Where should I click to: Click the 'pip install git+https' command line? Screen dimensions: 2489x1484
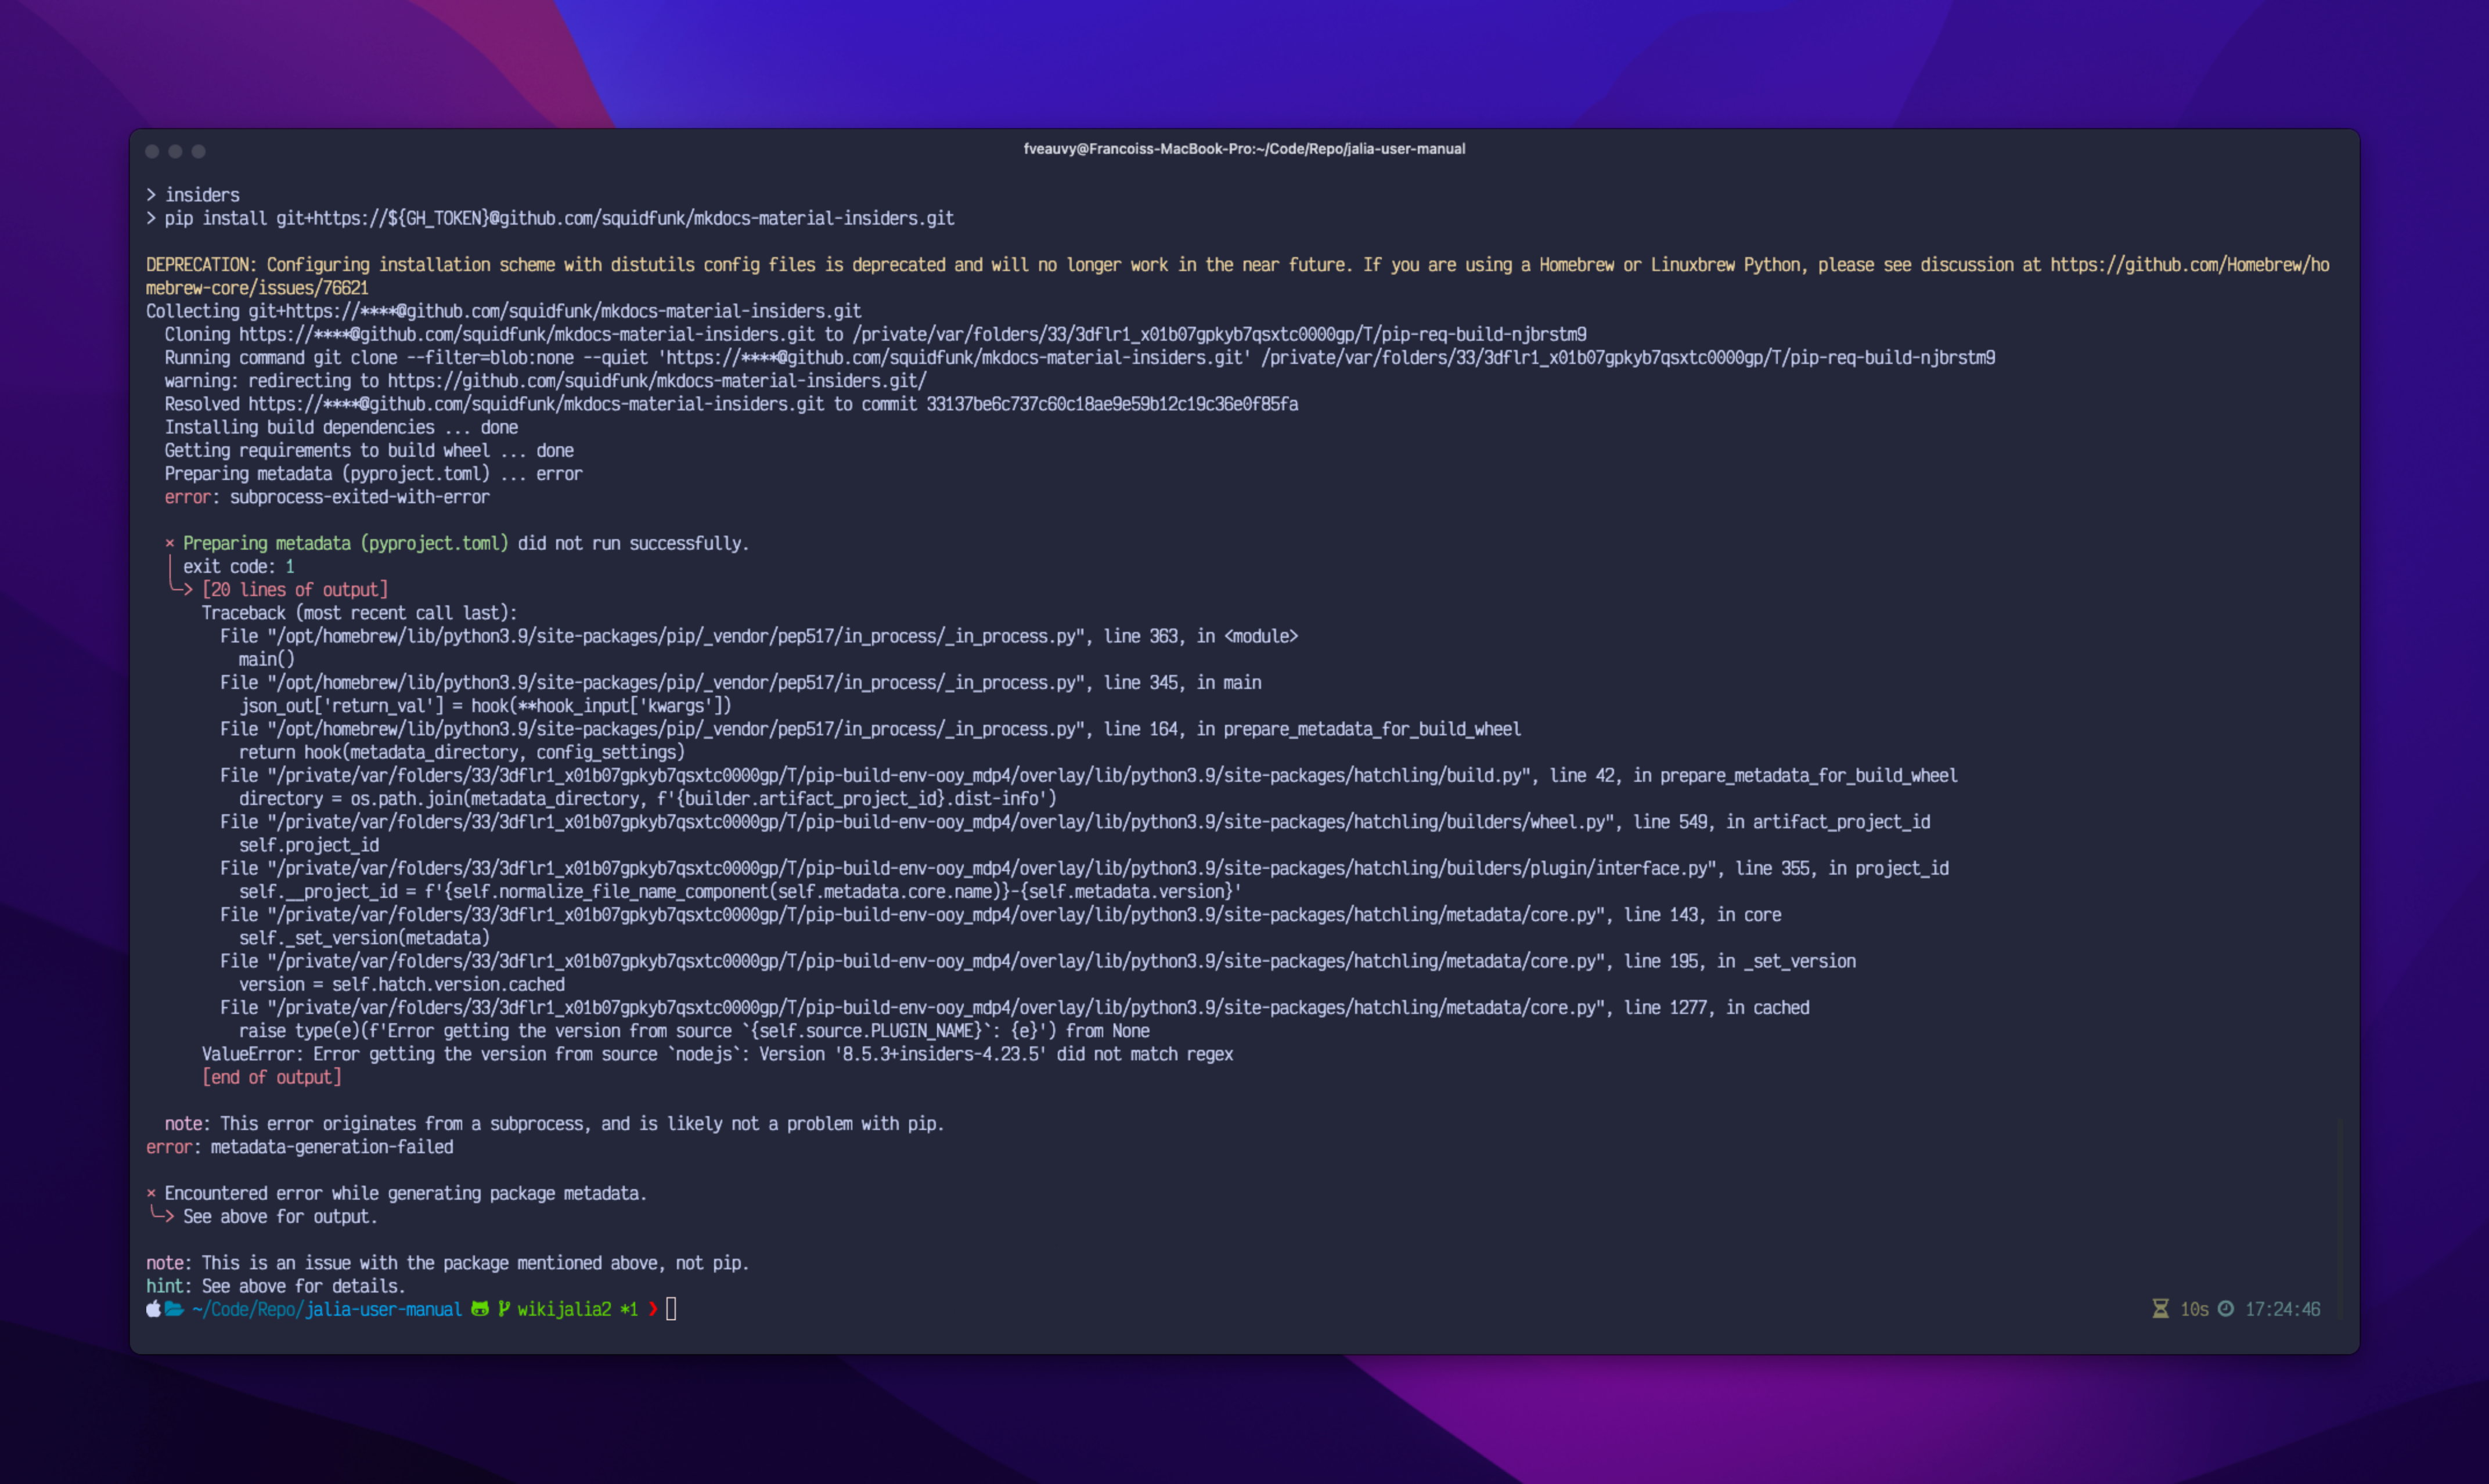pyautogui.click(x=559, y=218)
